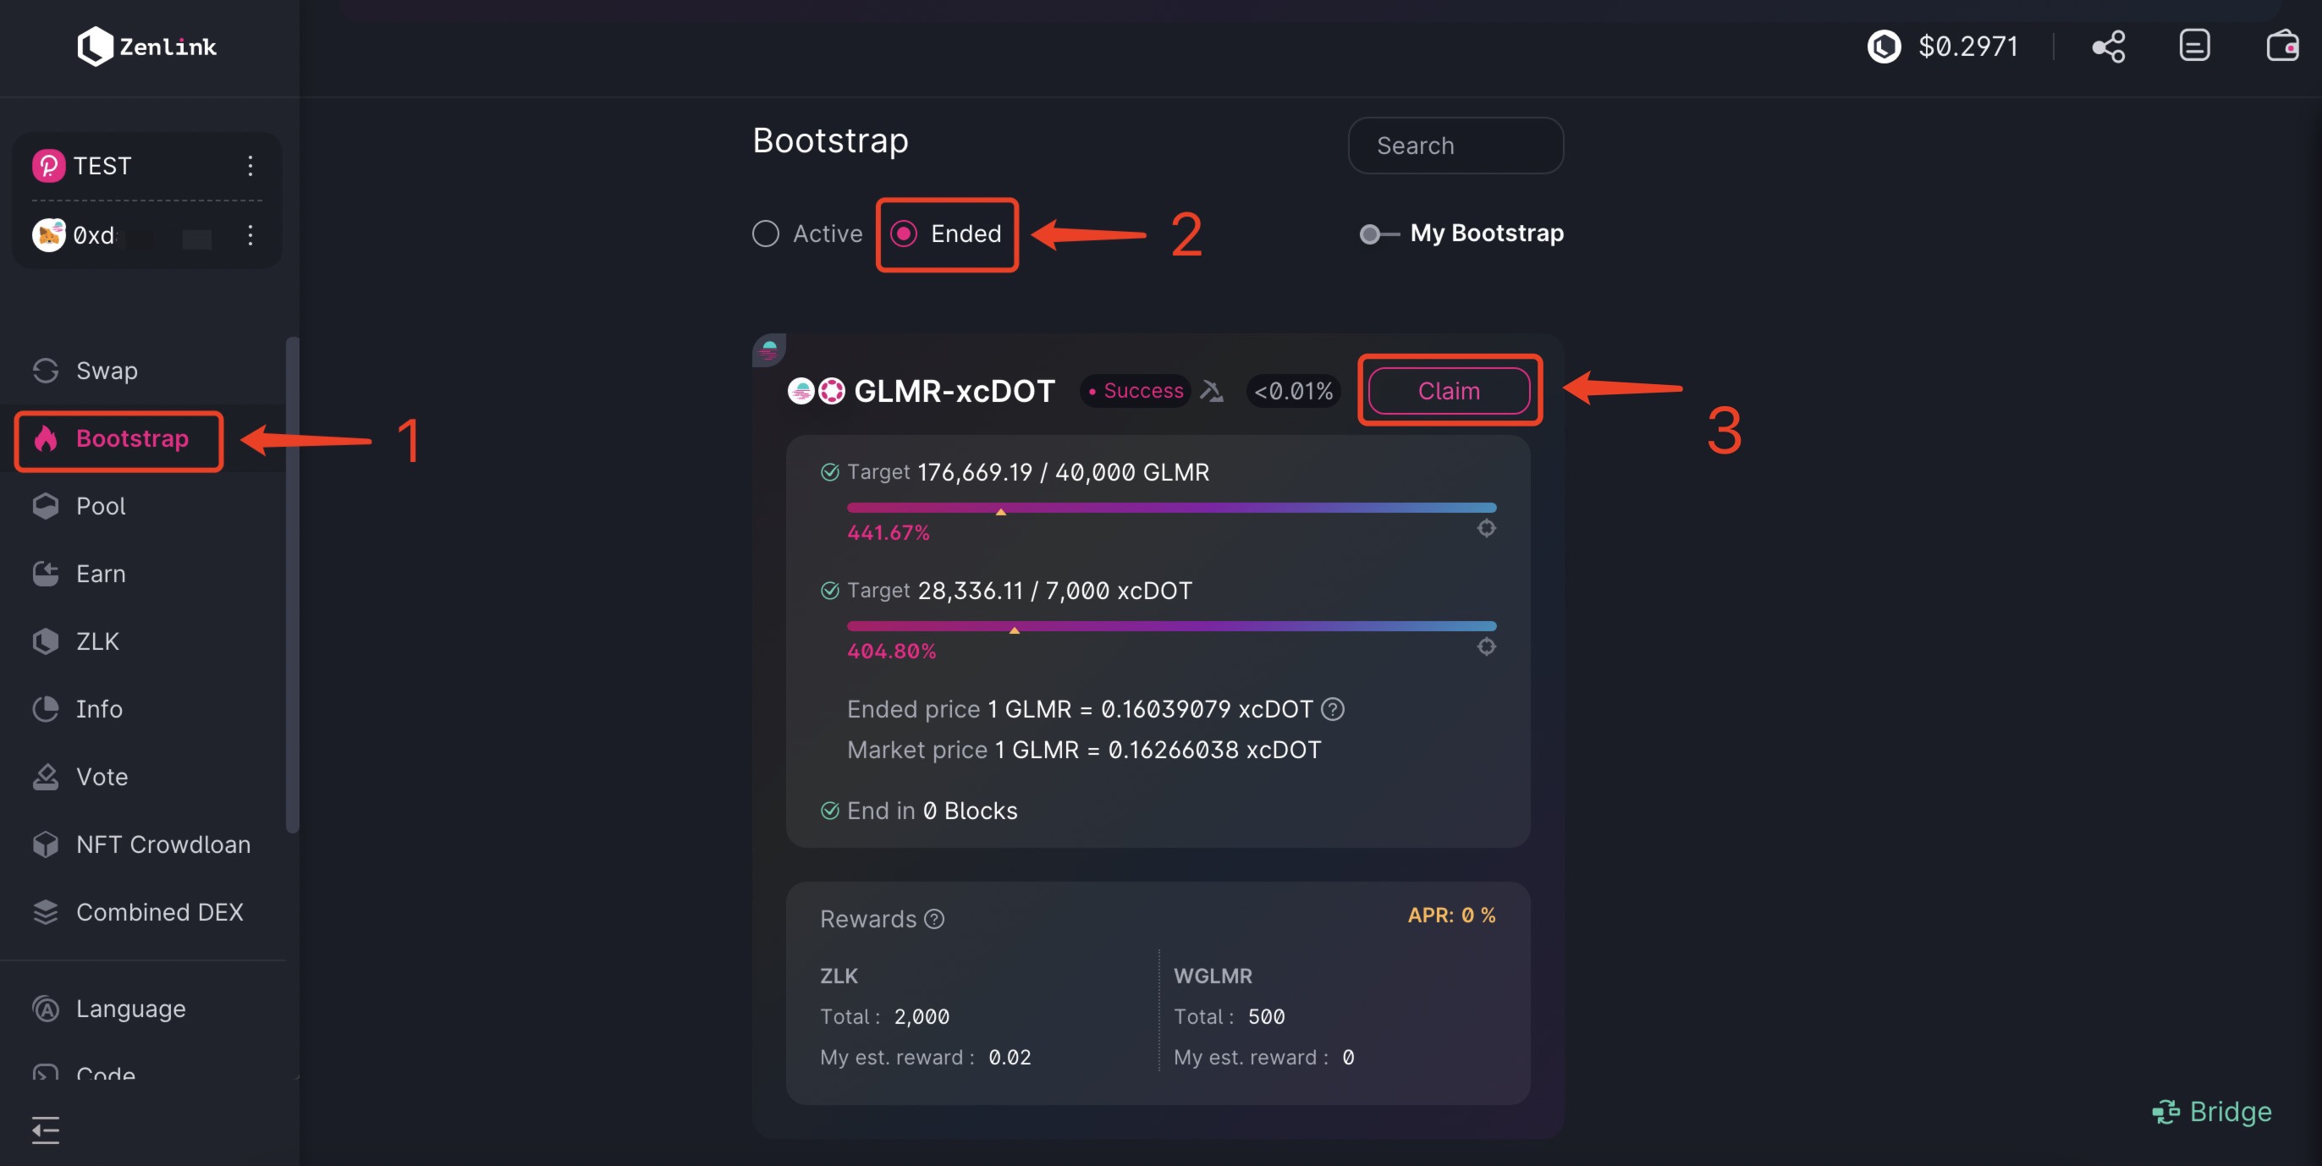This screenshot has width=2322, height=1166.
Task: Click the Zenlink logo
Action: tap(147, 47)
